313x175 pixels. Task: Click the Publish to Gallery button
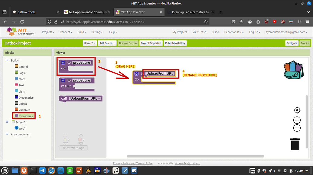coord(175,43)
